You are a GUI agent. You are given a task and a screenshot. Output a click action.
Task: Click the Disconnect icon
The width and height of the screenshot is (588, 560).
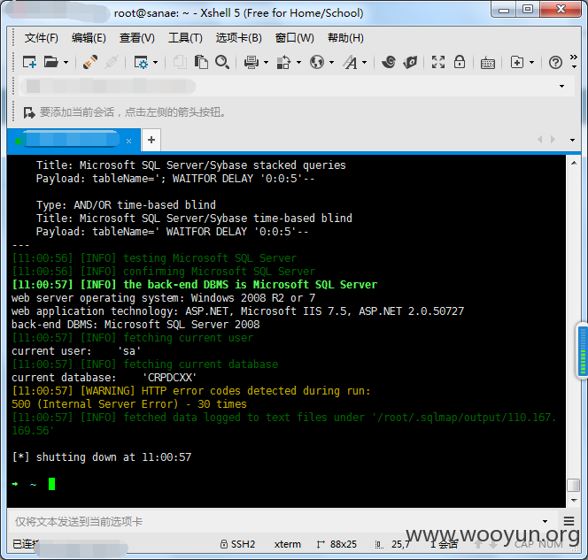tap(112, 62)
